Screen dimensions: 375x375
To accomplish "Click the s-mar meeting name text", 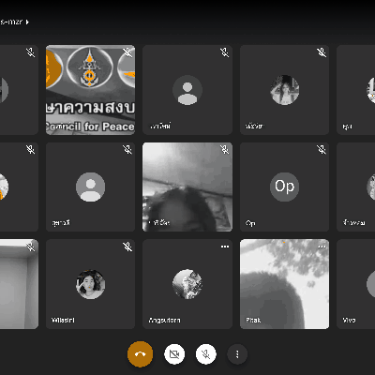I will [x=11, y=22].
